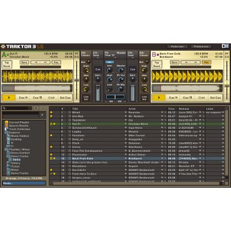Screen dimensions: 231x231
Task: Click in the browser search field
Action: [x=17, y=108]
